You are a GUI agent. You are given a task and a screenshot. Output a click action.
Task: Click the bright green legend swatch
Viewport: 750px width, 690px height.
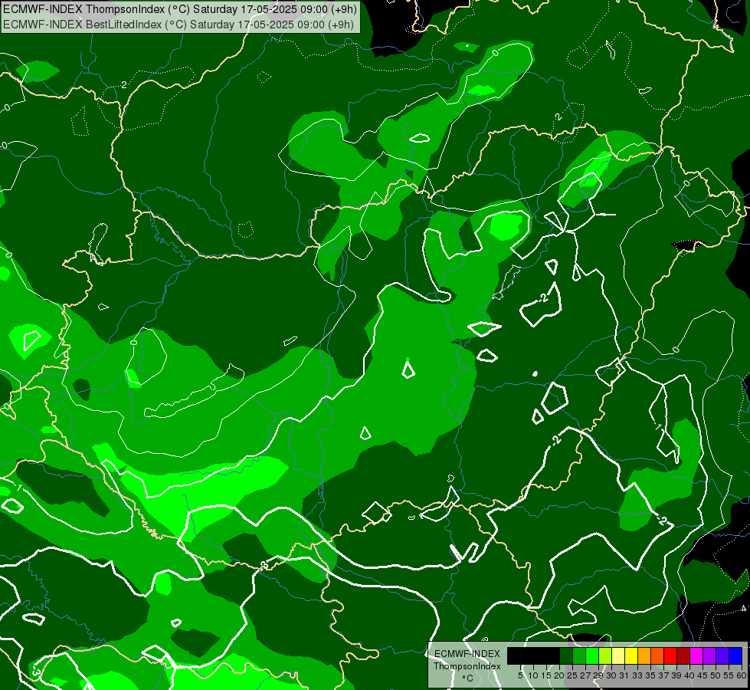point(592,655)
